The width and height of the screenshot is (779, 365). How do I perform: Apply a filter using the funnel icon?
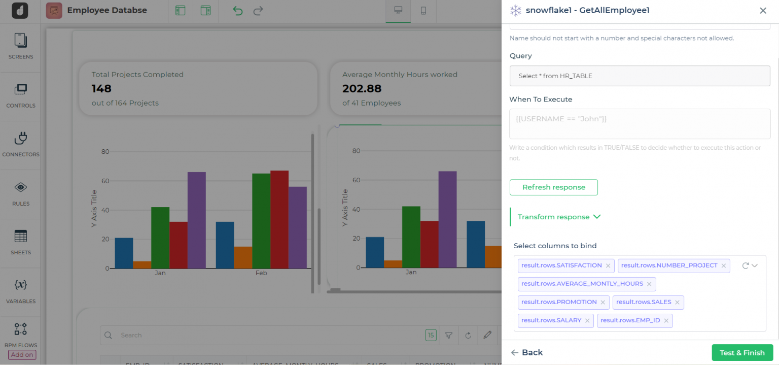[448, 335]
